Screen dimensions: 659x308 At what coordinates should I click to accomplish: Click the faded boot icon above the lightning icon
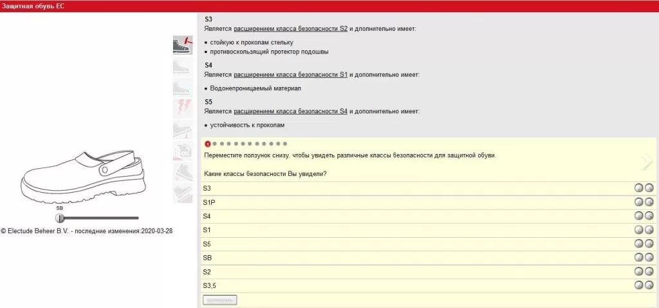pyautogui.click(x=183, y=88)
